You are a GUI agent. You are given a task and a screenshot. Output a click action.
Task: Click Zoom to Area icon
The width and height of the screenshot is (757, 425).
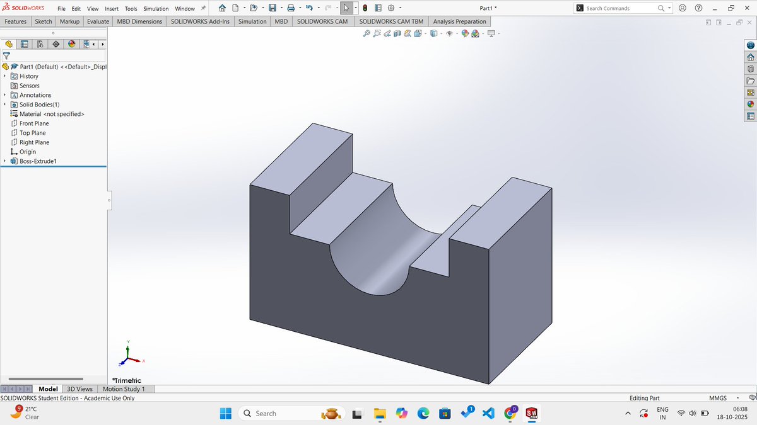click(x=377, y=33)
